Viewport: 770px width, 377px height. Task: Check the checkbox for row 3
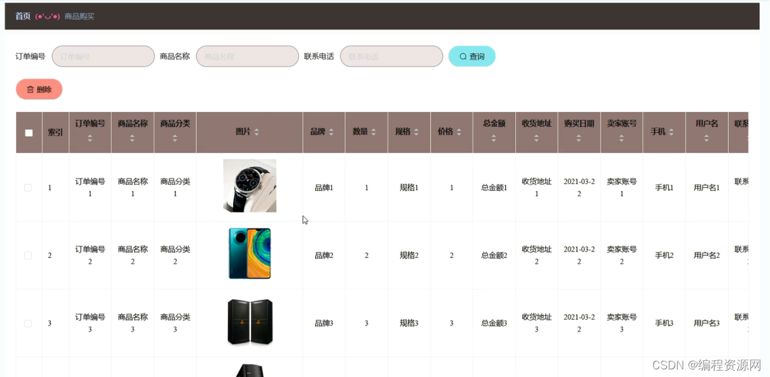click(x=28, y=324)
